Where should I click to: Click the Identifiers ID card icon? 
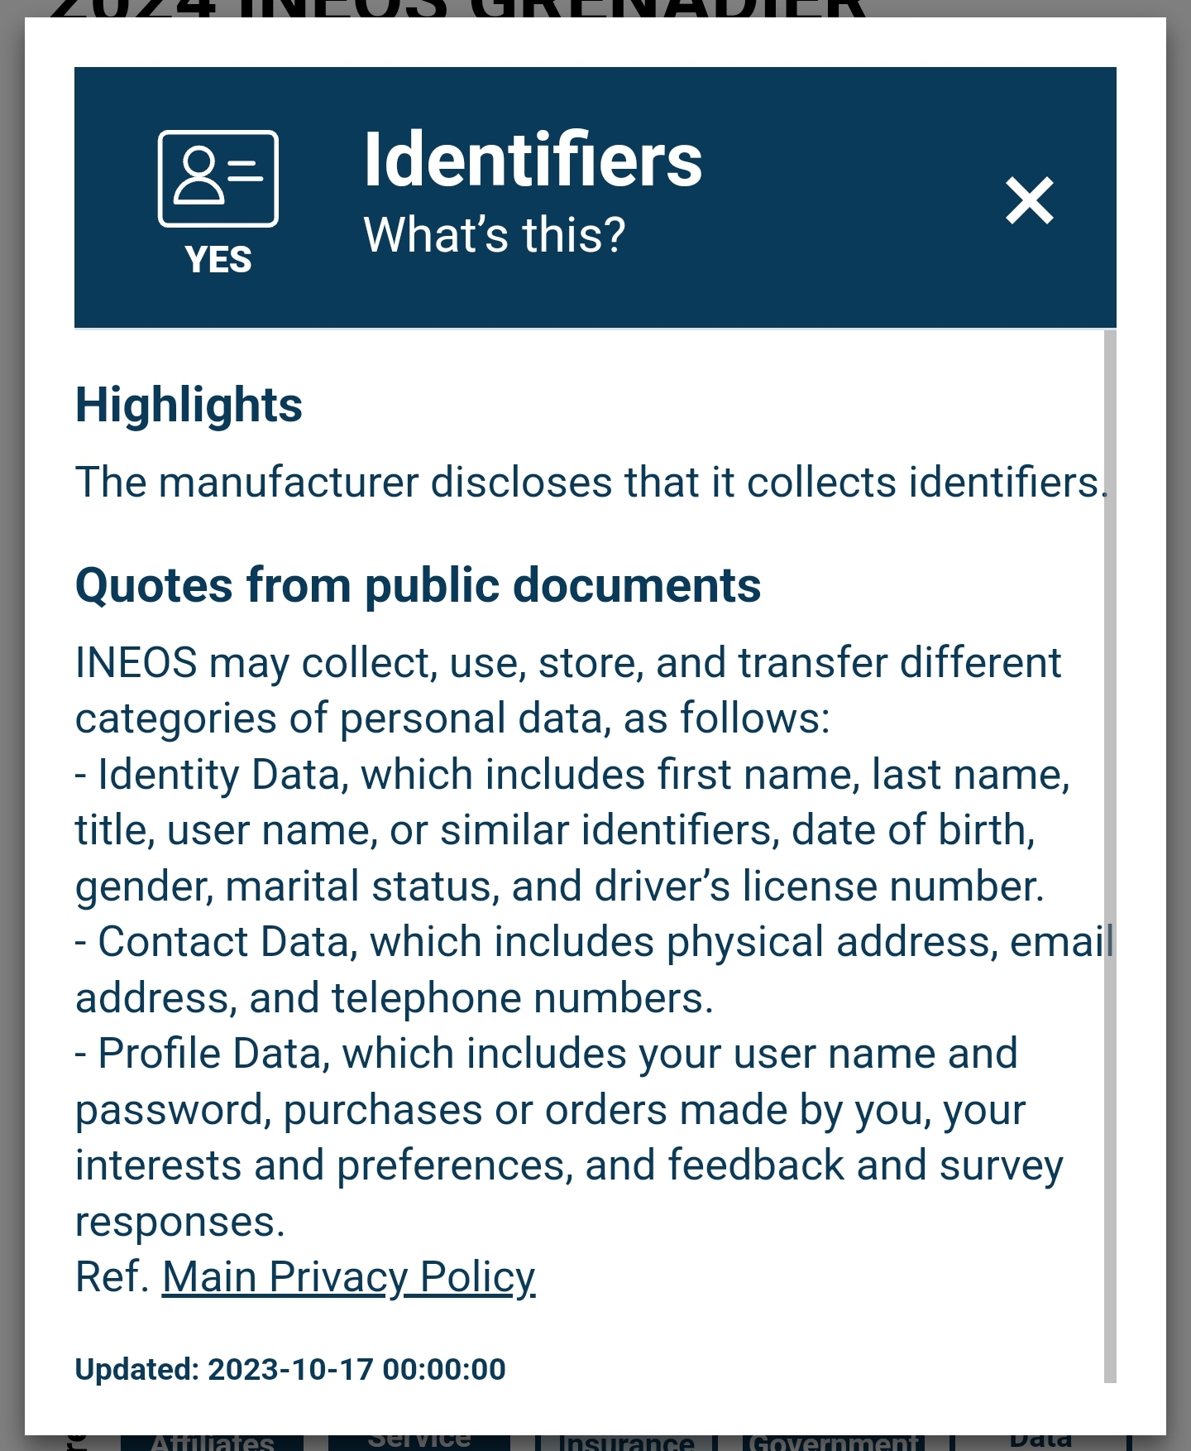[218, 178]
